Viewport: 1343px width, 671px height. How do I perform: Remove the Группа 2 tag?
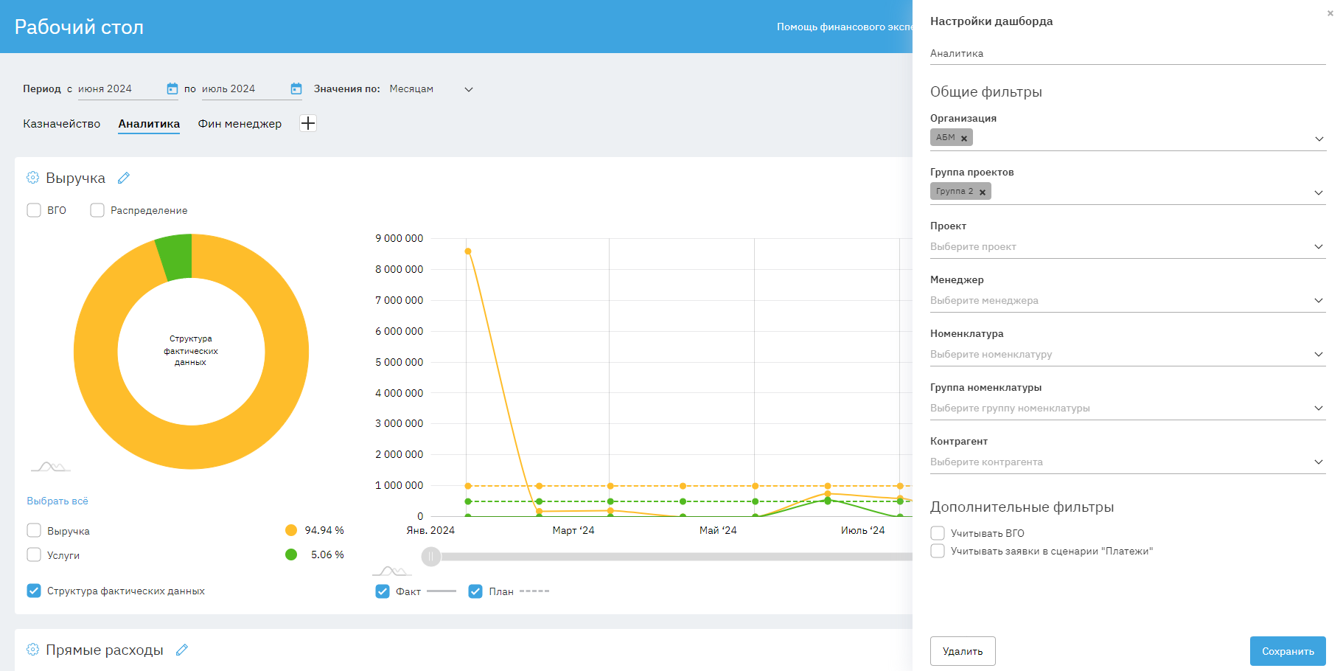982,192
